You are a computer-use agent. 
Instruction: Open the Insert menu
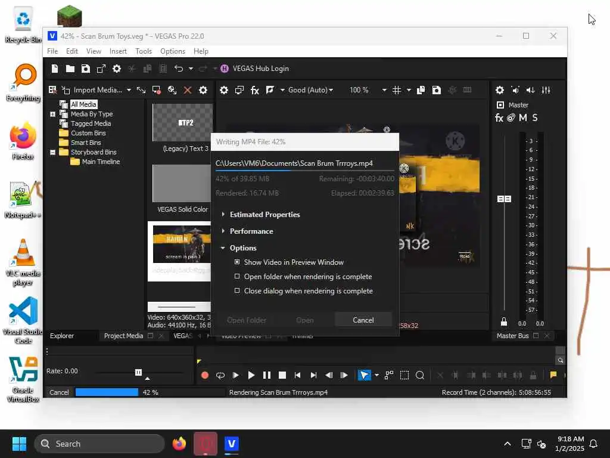(x=118, y=51)
